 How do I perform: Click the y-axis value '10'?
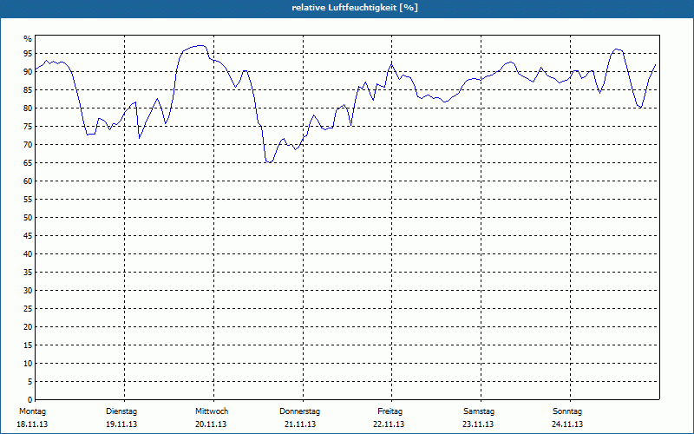[28, 364]
